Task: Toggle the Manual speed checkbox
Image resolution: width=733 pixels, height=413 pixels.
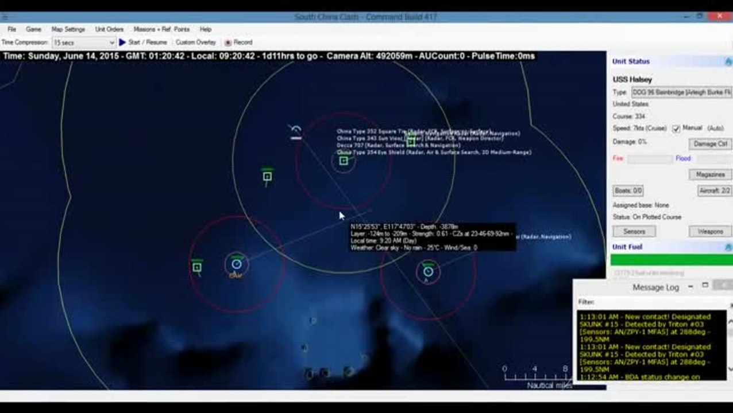Action: (676, 128)
